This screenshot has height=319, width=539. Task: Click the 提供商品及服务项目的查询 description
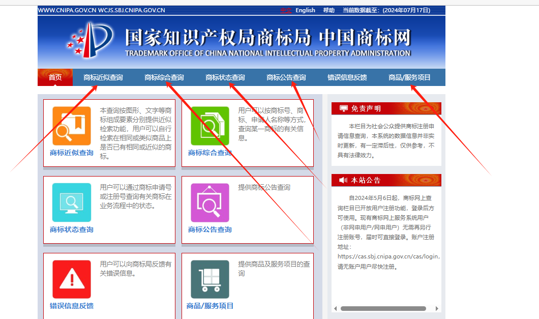(274, 269)
